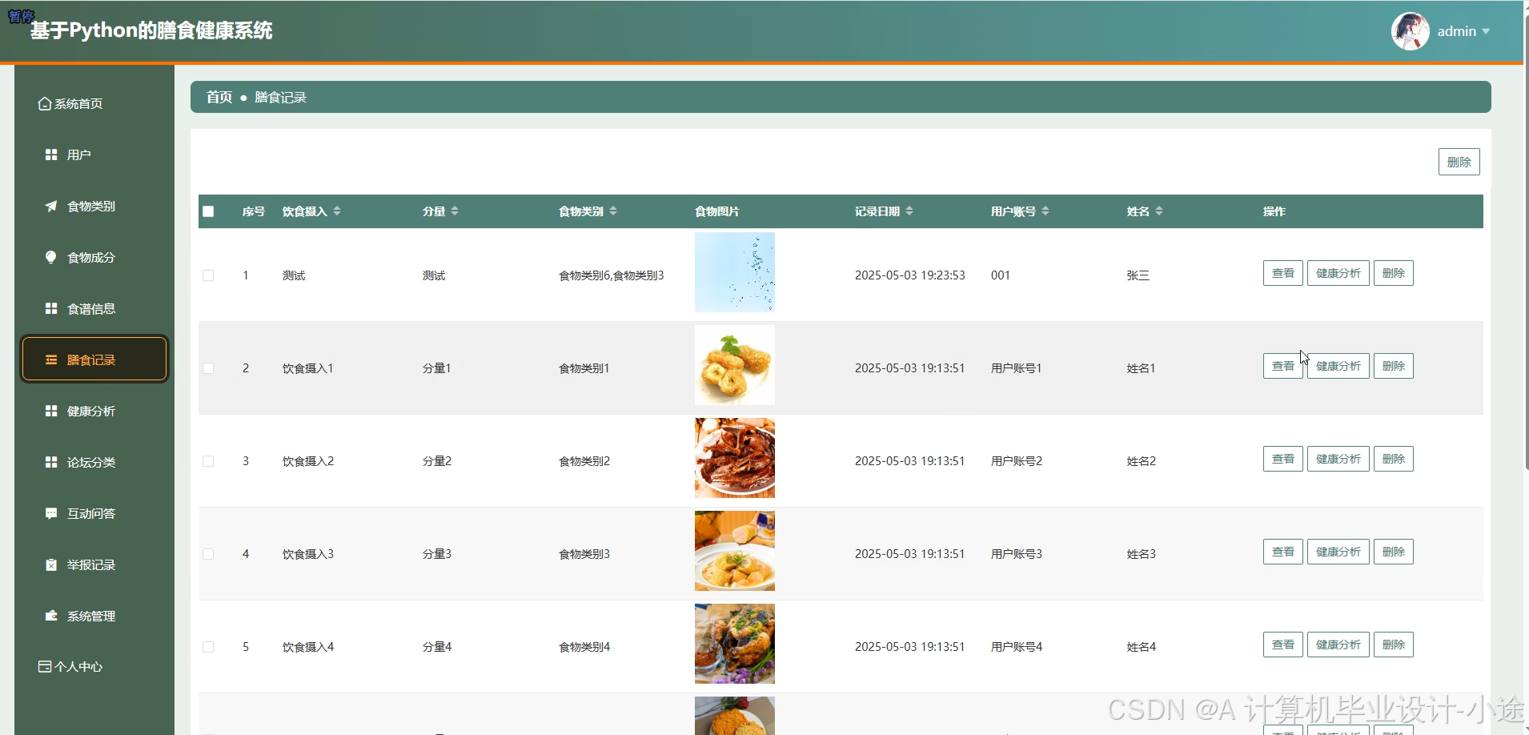
Task: Click the card icon beside 个人中心
Action: [x=45, y=666]
